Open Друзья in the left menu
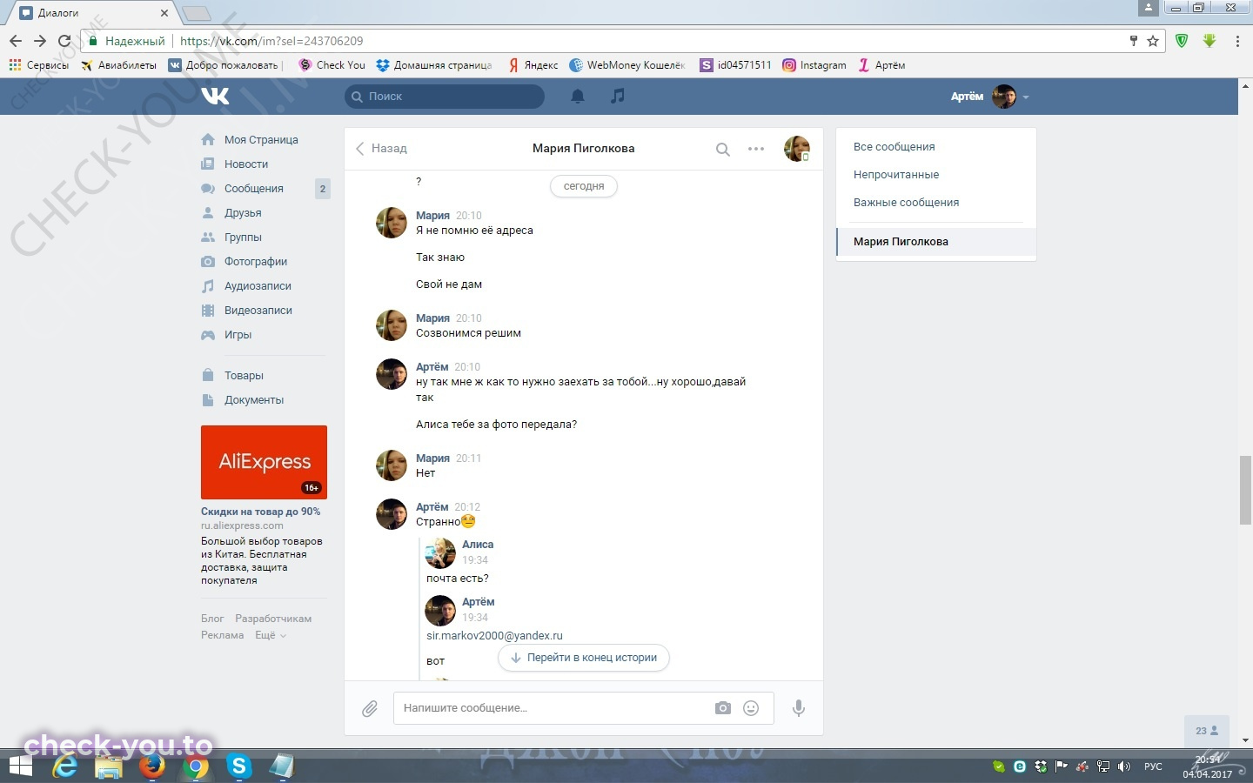The image size is (1253, 783). (243, 213)
